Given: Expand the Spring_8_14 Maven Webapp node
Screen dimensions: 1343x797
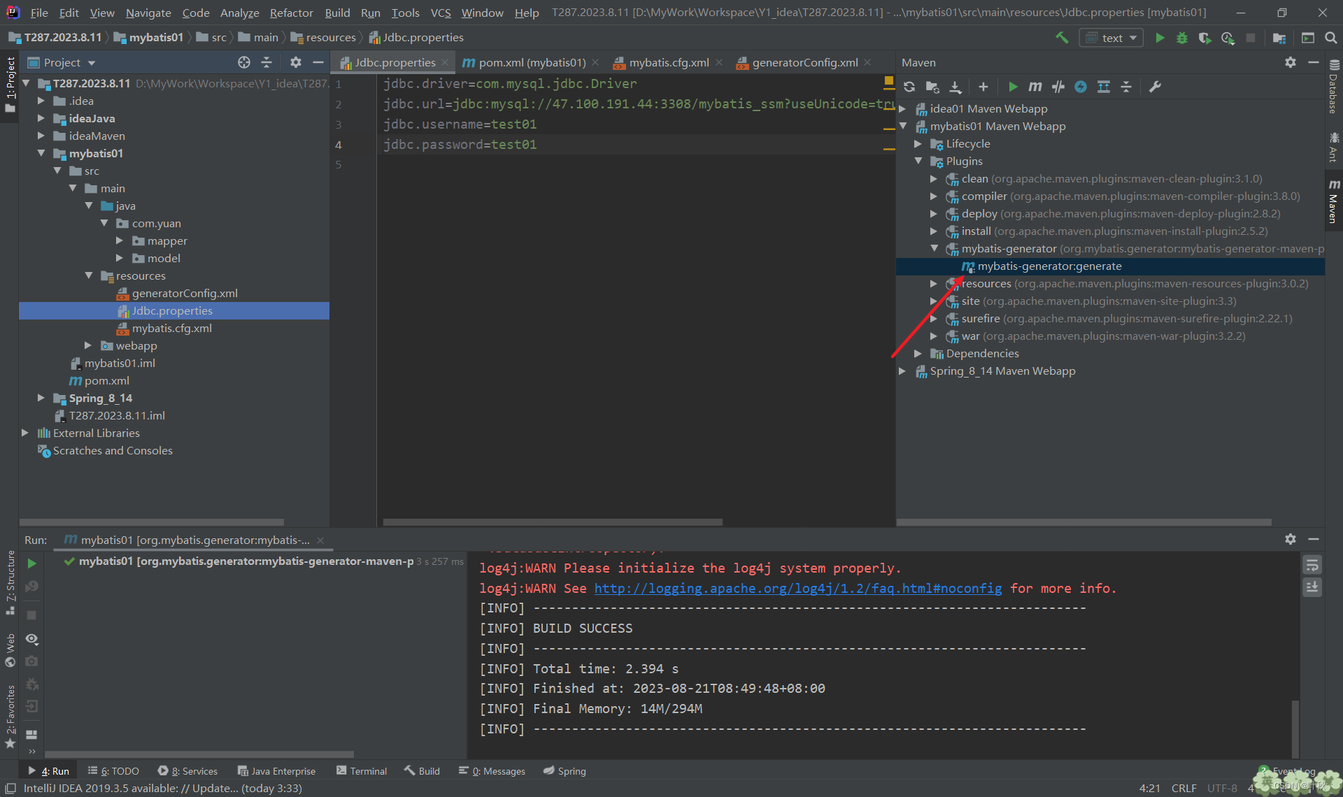Looking at the screenshot, I should click(904, 371).
